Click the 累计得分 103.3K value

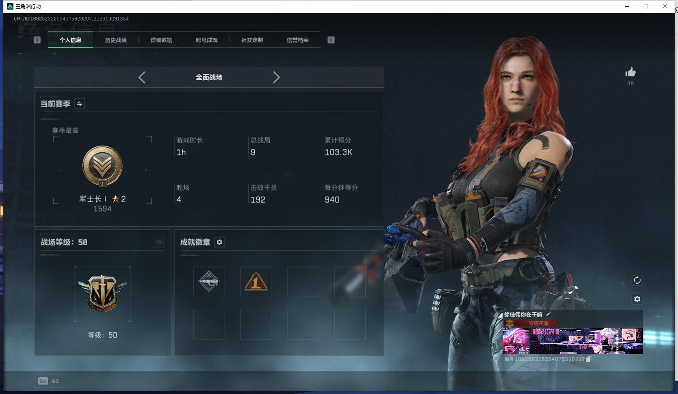(x=339, y=152)
